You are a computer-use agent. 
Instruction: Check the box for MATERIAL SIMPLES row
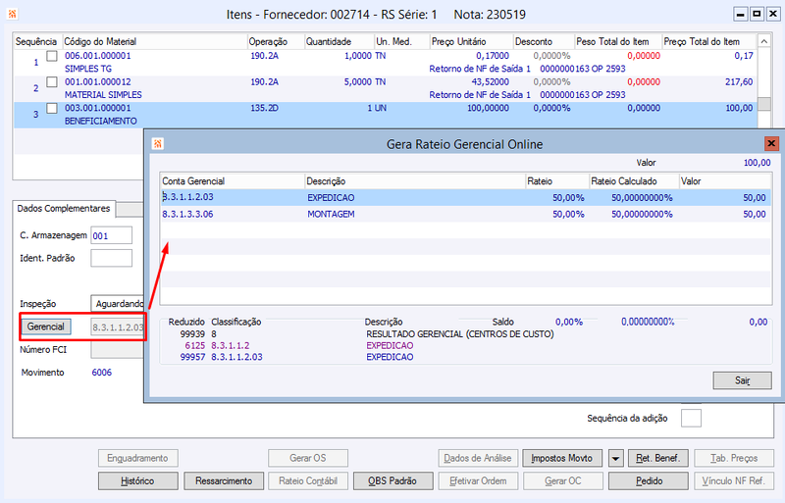[52, 82]
